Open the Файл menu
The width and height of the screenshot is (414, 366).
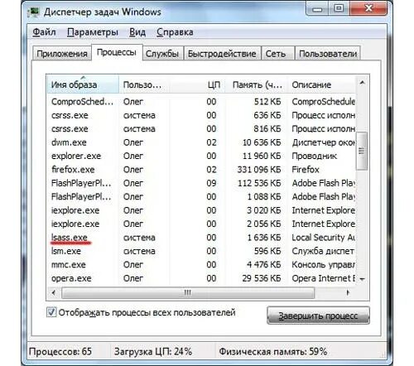click(44, 32)
